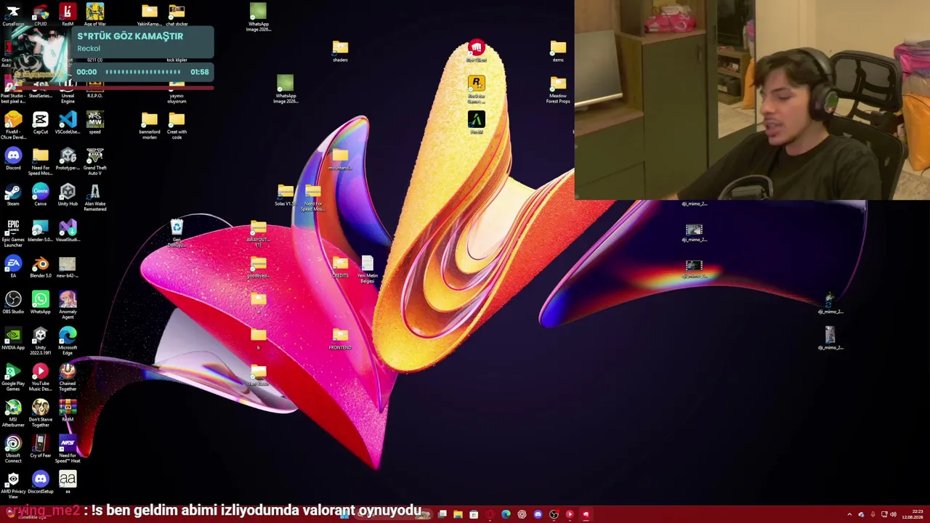
Task: Select the CREDITS folder
Action: (x=340, y=267)
